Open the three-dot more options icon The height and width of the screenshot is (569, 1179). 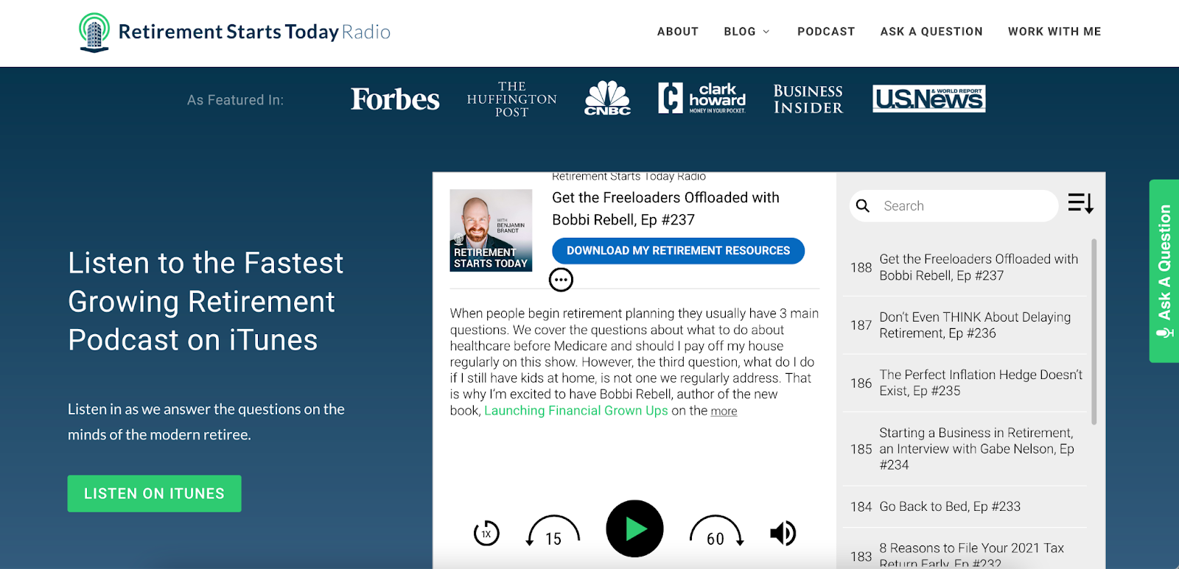click(561, 280)
